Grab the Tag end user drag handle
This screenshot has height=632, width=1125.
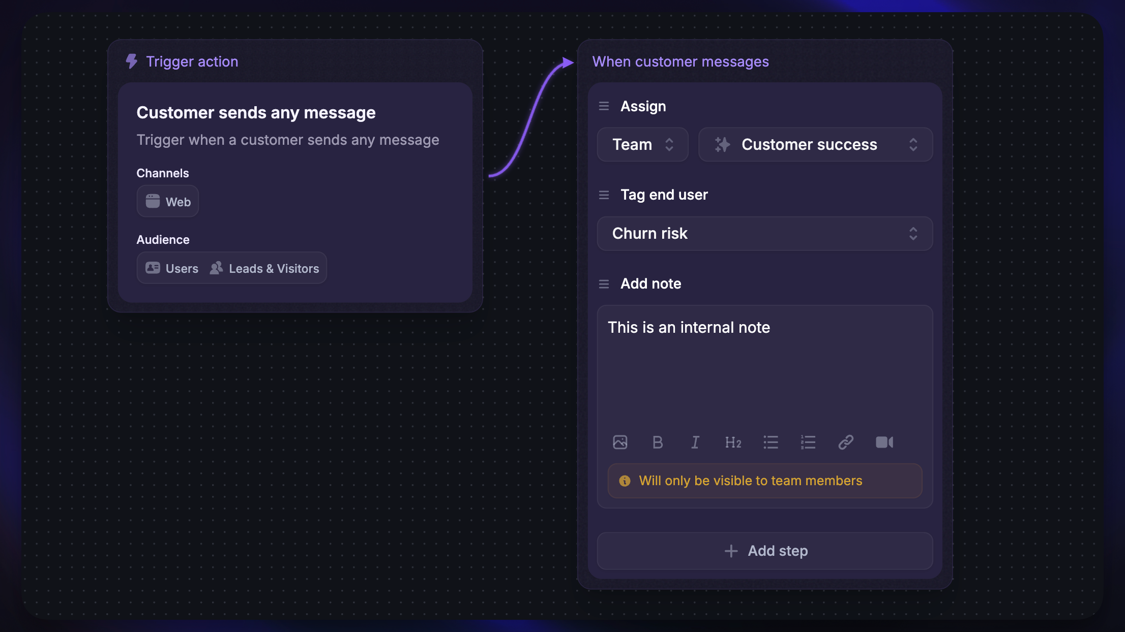coord(604,195)
